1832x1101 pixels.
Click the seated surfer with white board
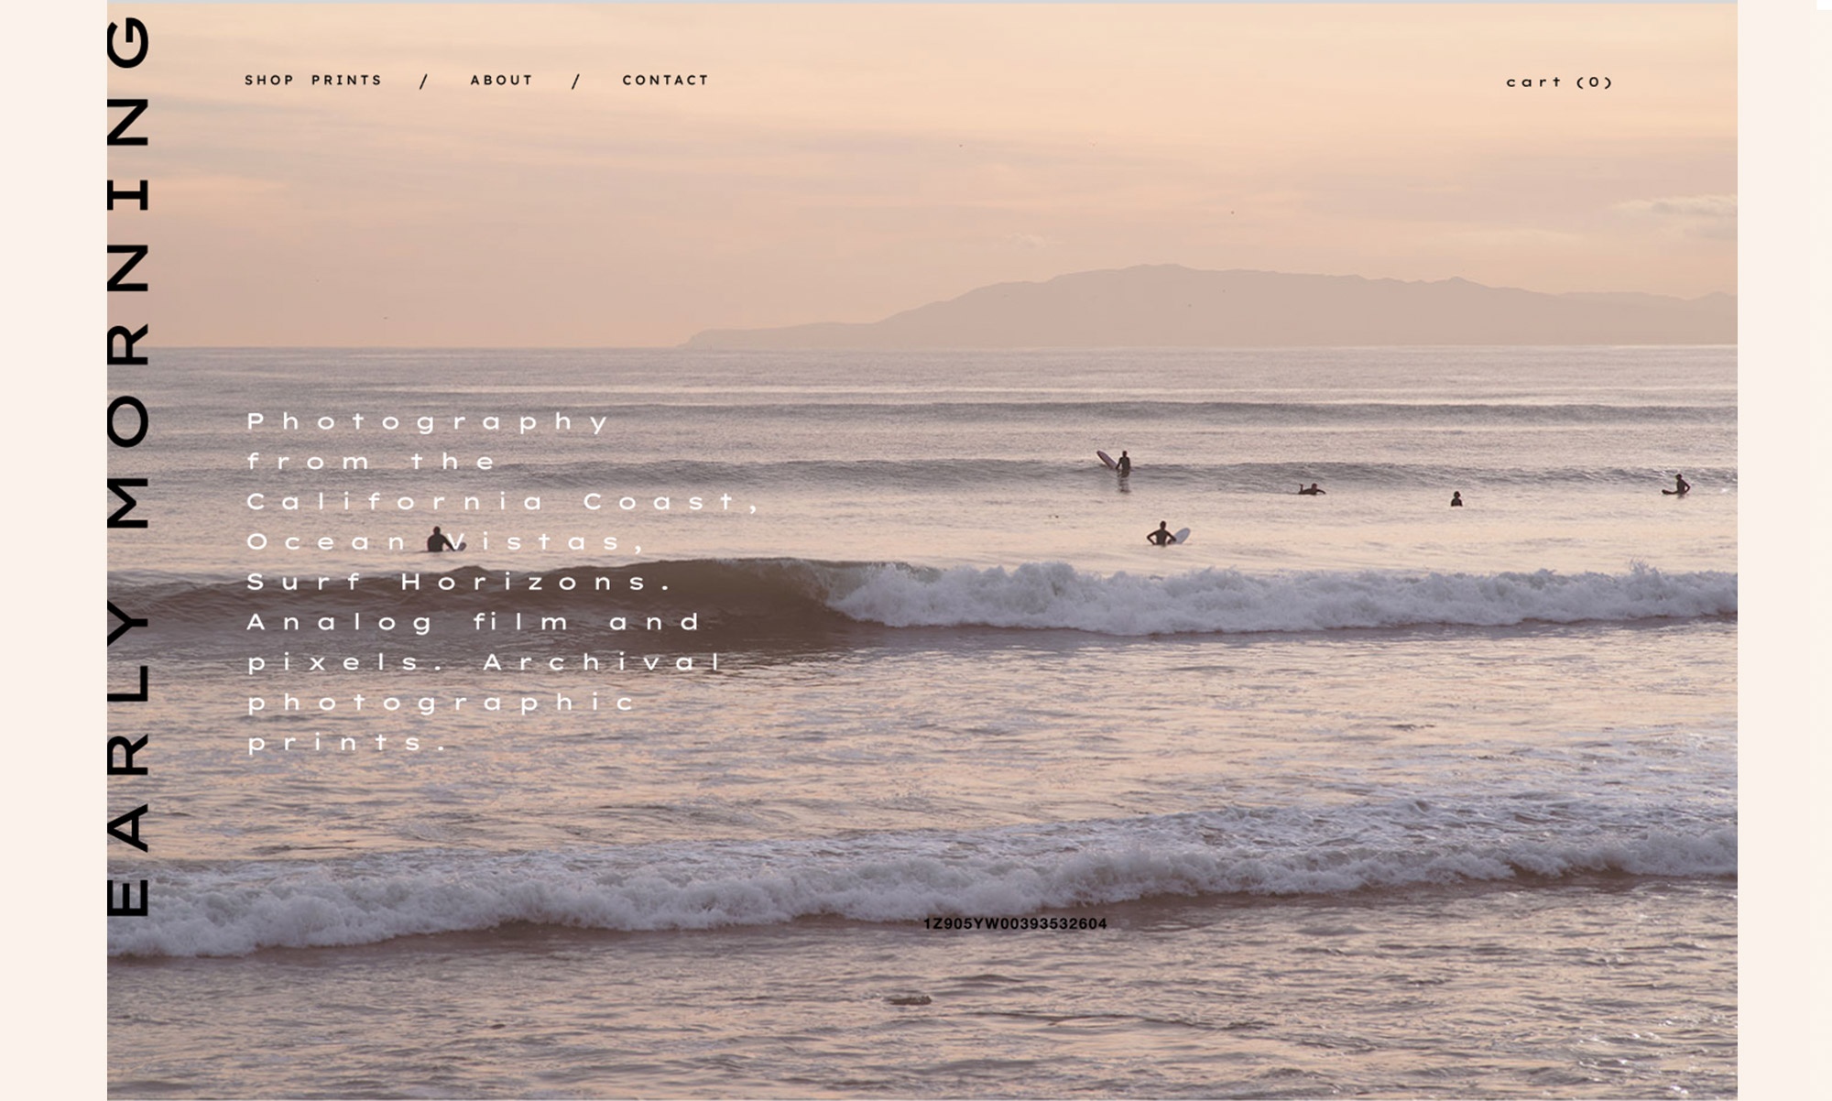coord(1163,535)
